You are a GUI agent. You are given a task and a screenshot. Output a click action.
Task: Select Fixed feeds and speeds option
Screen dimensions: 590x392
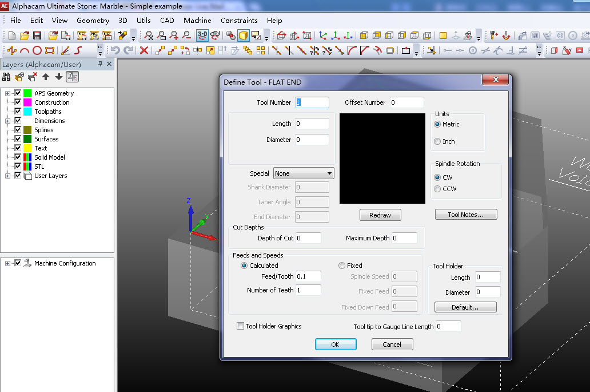(342, 266)
